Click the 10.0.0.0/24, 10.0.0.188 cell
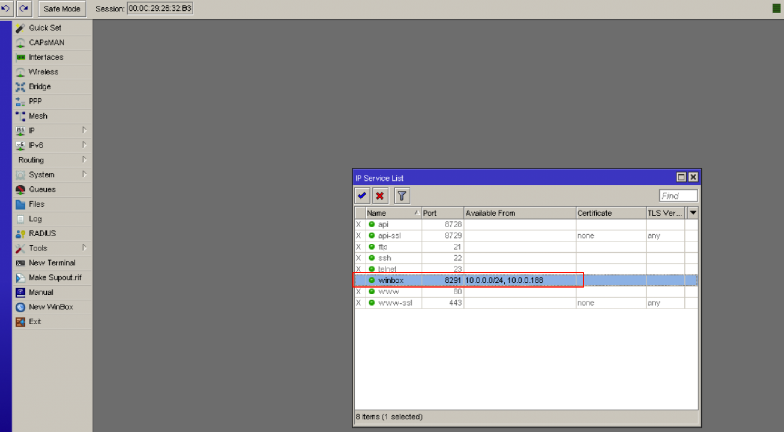The image size is (784, 432). click(520, 280)
